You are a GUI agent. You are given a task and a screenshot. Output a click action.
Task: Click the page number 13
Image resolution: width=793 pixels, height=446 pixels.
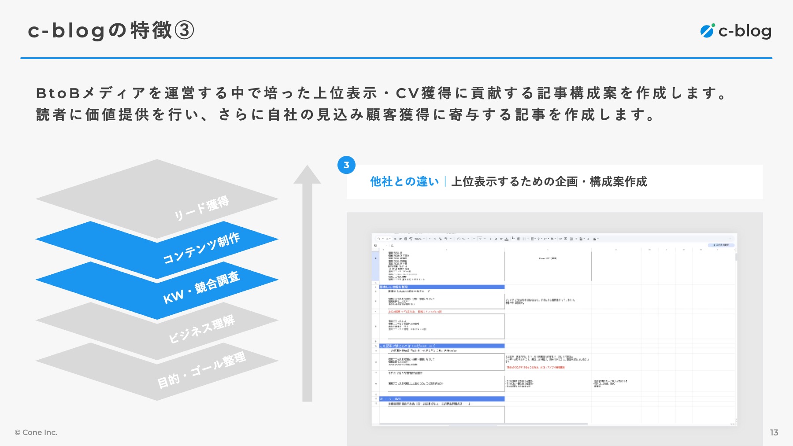(x=774, y=432)
